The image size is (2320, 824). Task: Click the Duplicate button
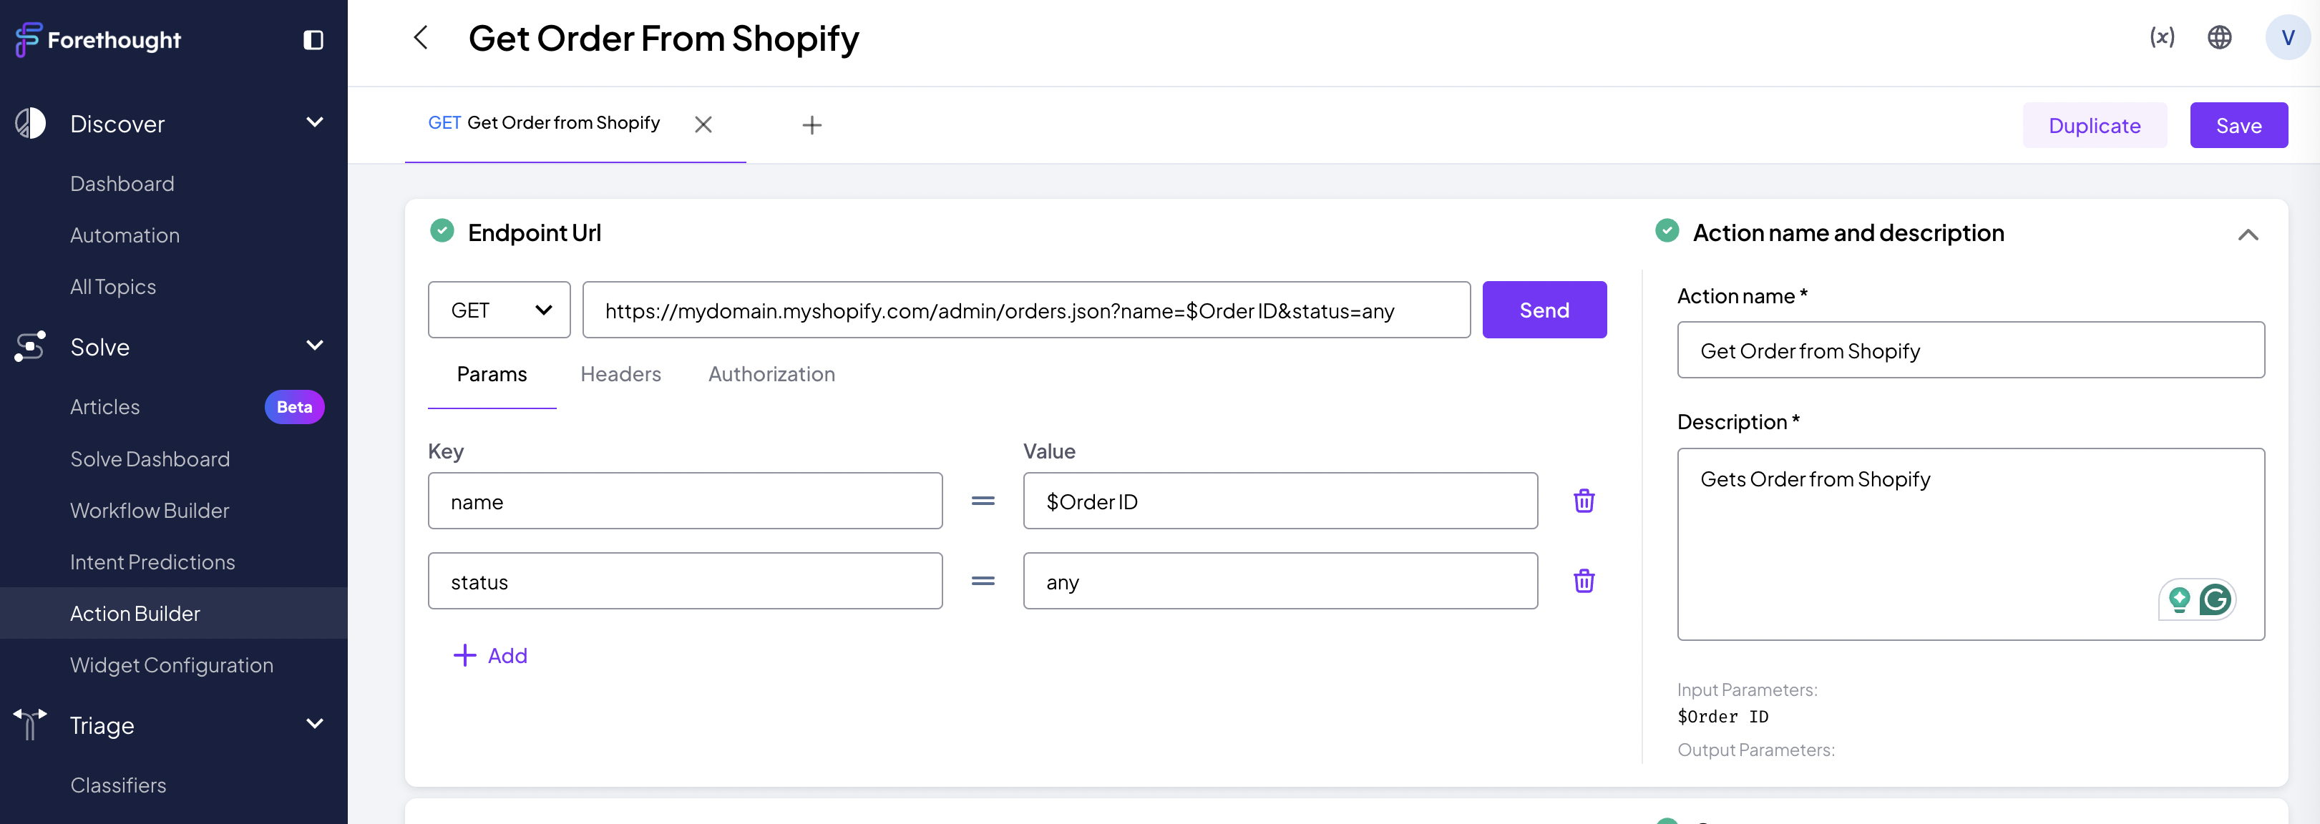tap(2094, 125)
